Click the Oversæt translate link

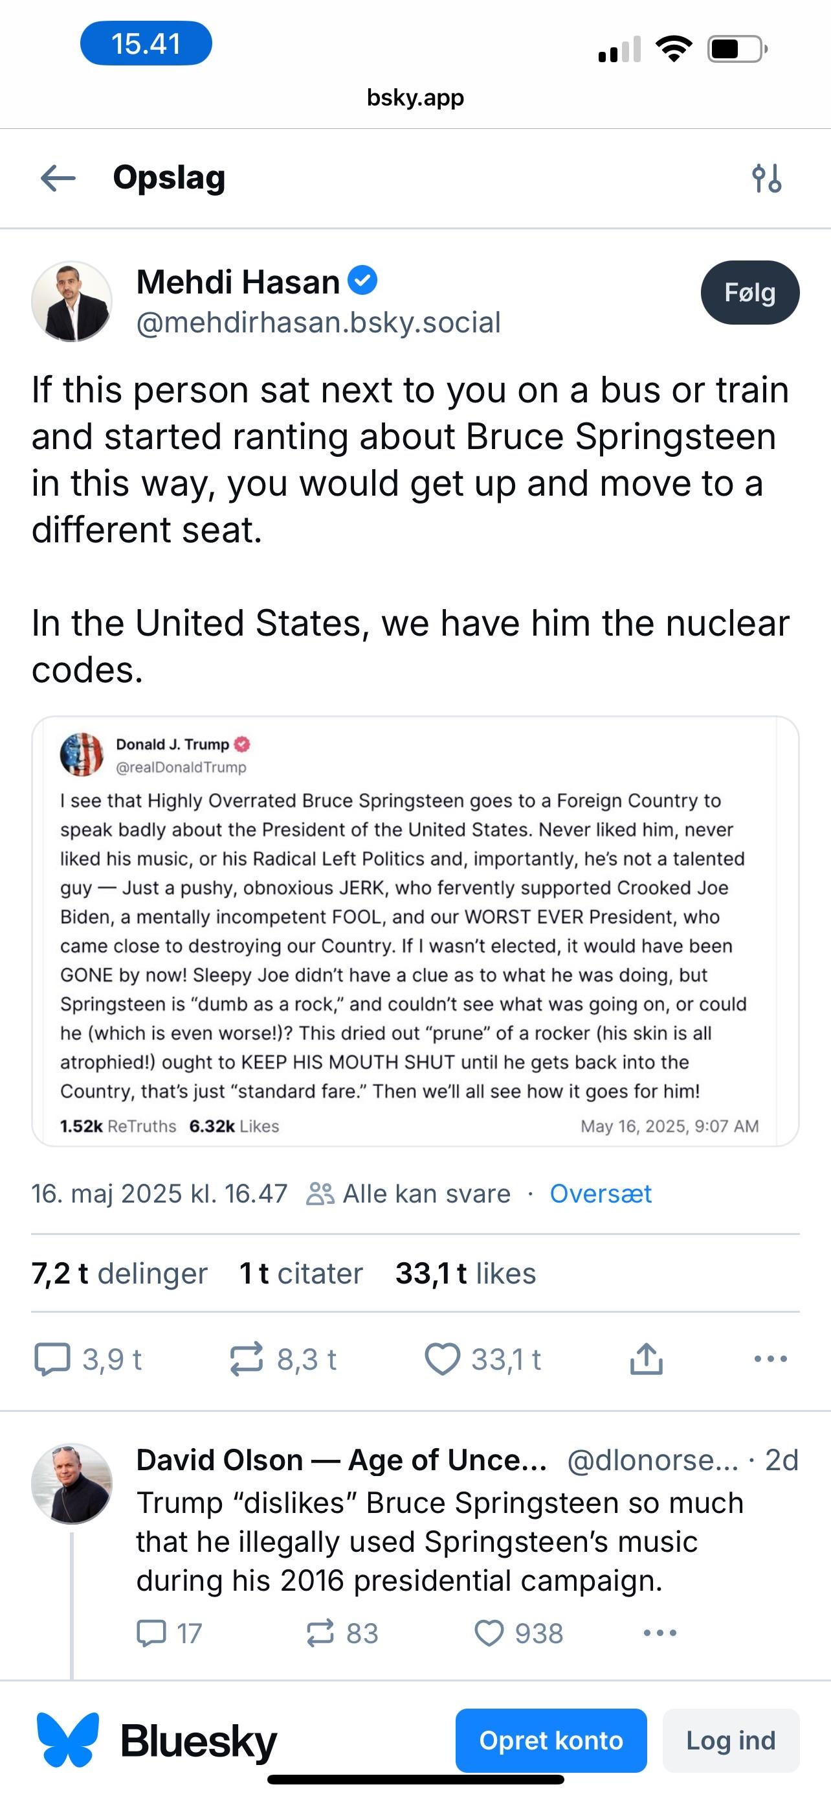tap(600, 1194)
